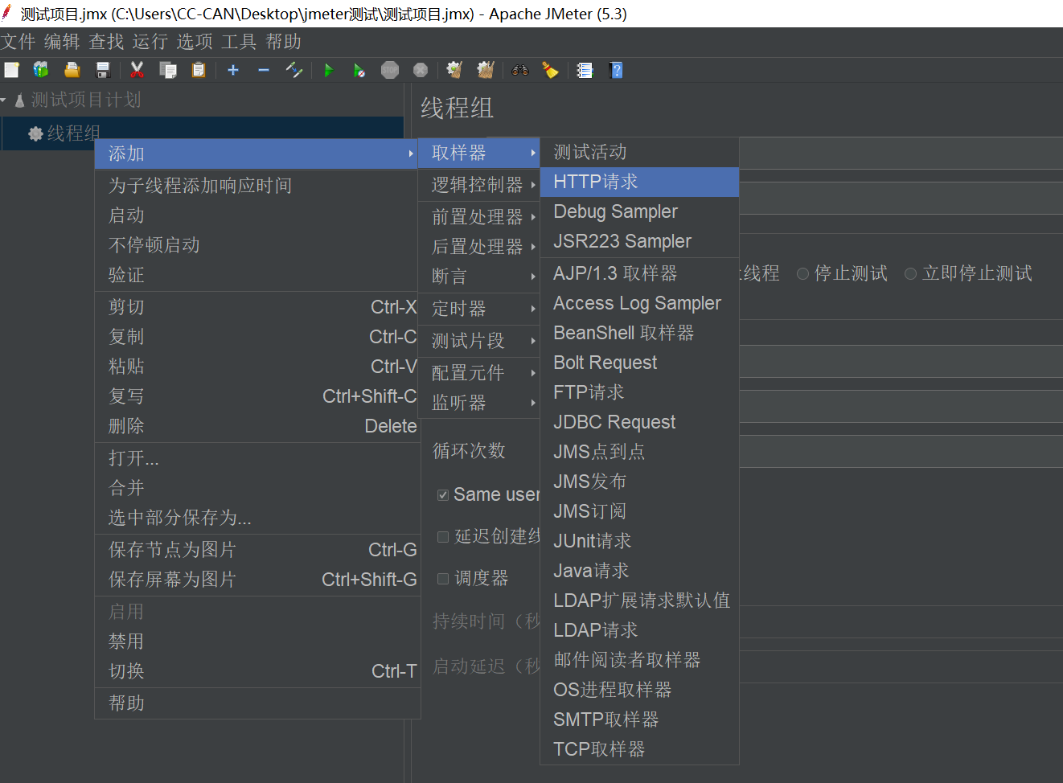Click 不停顿启动 in context menu
Image resolution: width=1063 pixels, height=783 pixels.
click(257, 245)
